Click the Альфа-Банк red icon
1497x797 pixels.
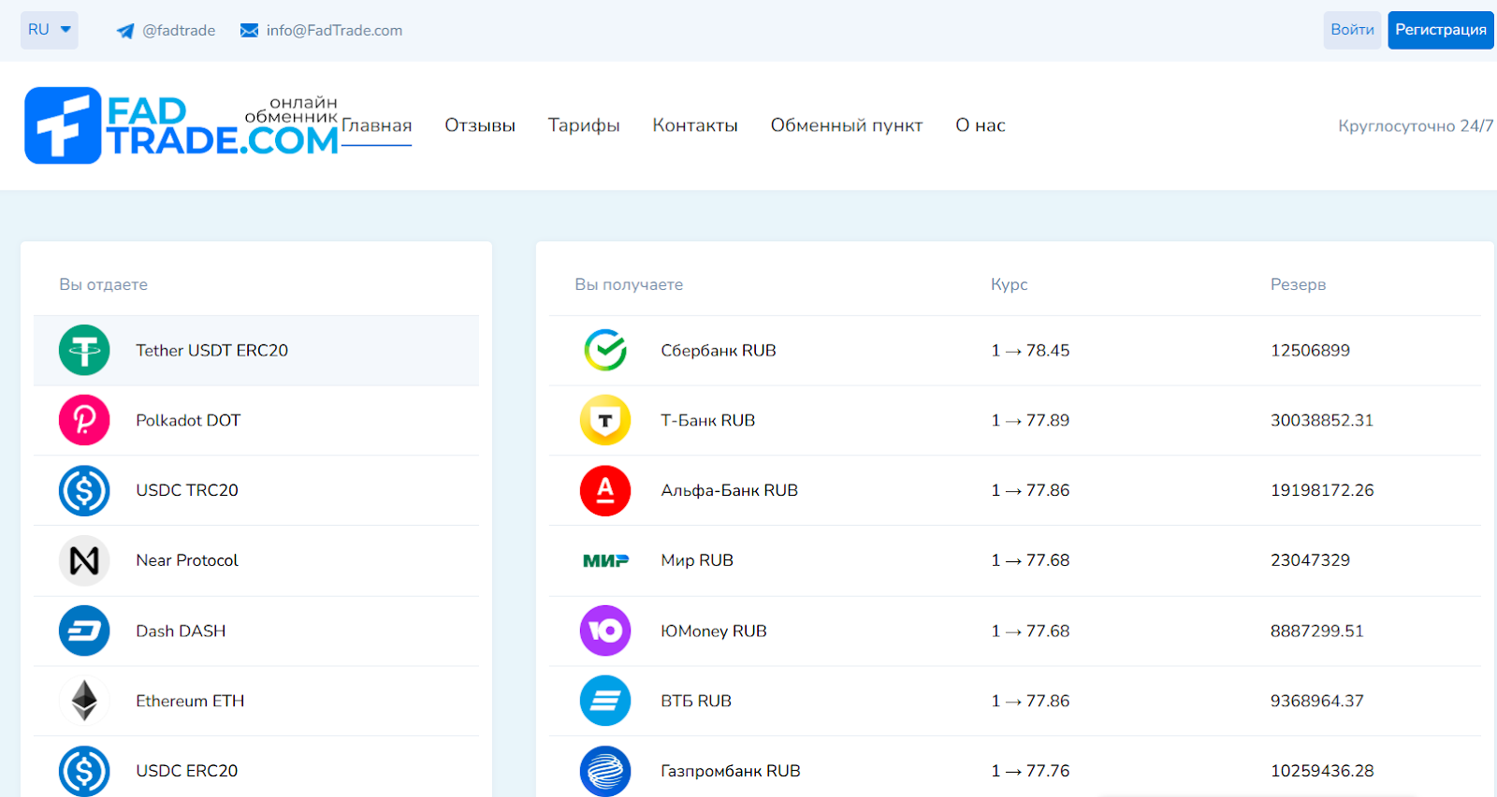[x=605, y=490]
